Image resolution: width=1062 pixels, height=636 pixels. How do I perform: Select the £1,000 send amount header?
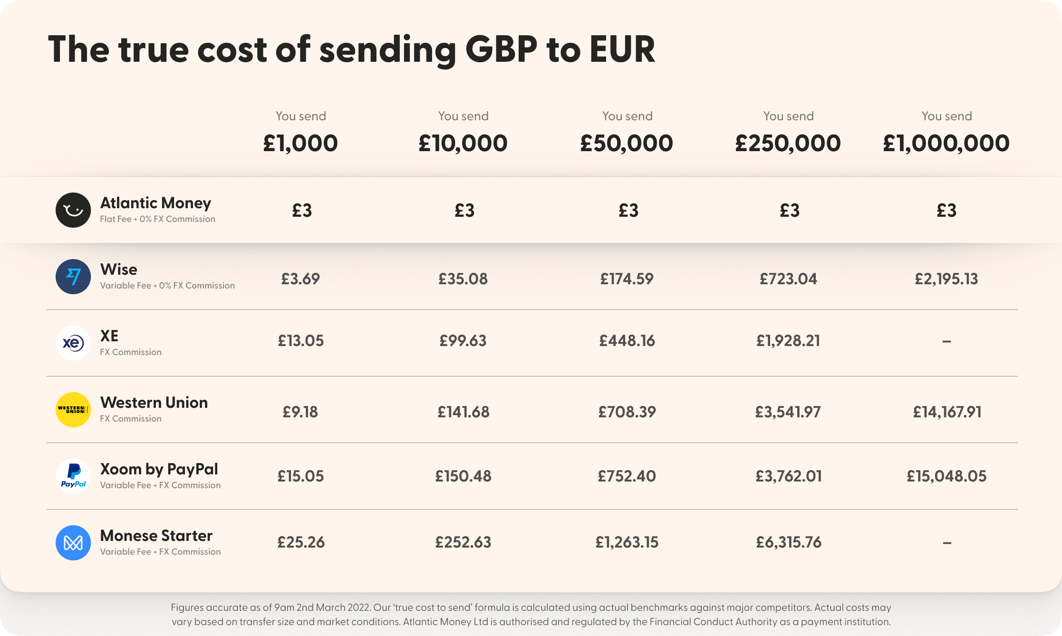pos(300,143)
